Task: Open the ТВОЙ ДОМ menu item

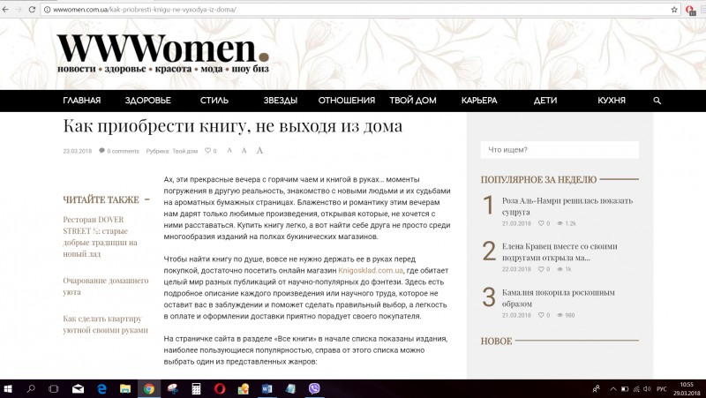Action: [413, 101]
